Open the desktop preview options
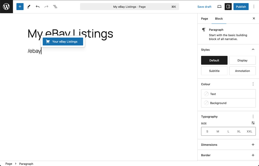Viewport: 259px width, 166px height. [219, 7]
